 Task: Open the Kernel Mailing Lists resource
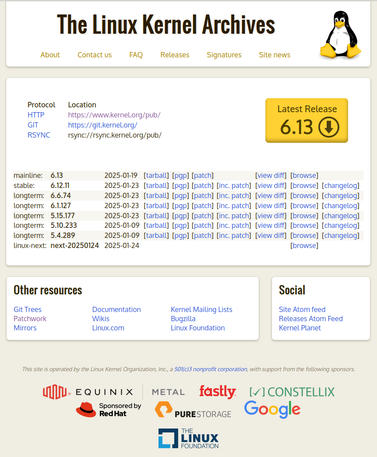[x=201, y=309]
